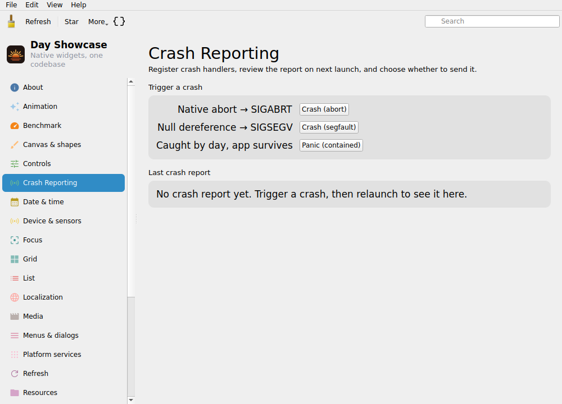Click the Controls sliders icon
This screenshot has width=562, height=404.
[15, 163]
